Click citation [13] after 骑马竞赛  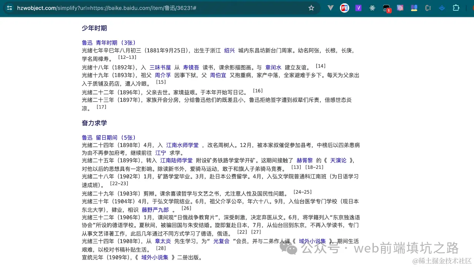coord(296,167)
